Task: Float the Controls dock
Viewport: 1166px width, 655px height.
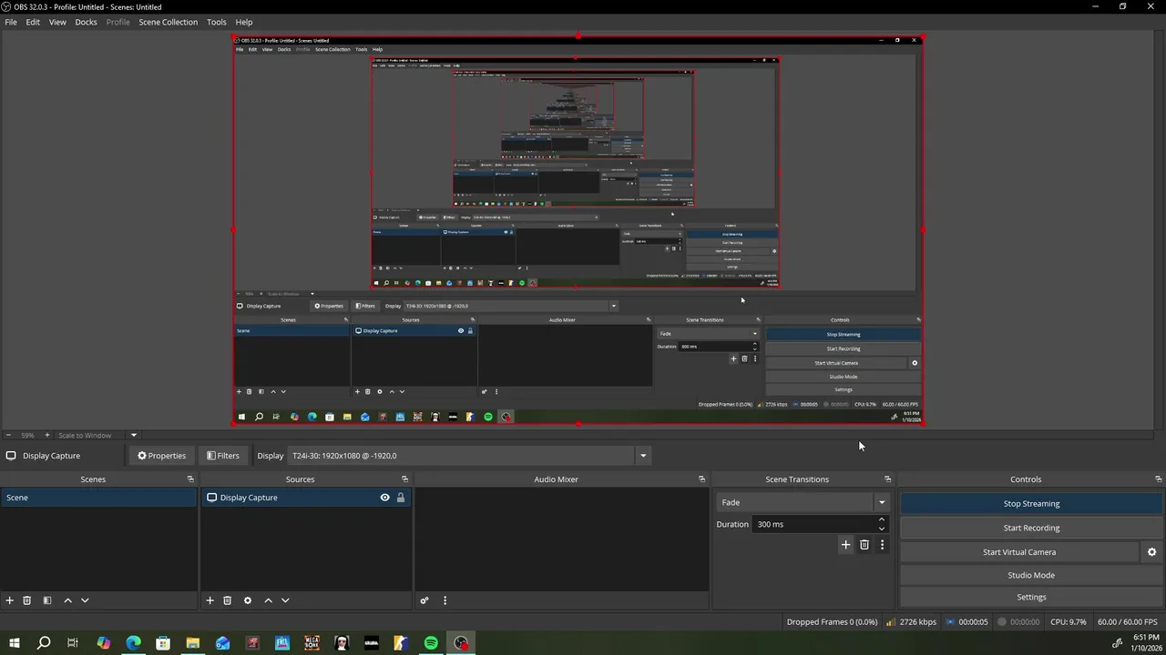Action: click(x=1158, y=479)
